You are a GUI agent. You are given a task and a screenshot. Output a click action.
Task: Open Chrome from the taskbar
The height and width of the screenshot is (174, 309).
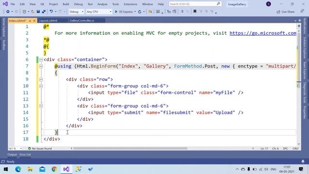pyautogui.click(x=54, y=169)
